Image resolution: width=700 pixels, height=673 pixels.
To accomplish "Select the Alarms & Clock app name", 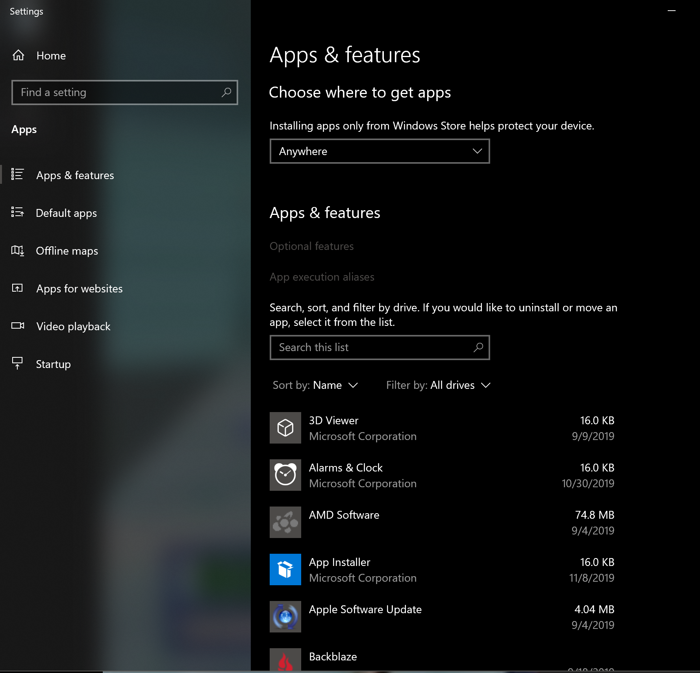I will pos(346,468).
